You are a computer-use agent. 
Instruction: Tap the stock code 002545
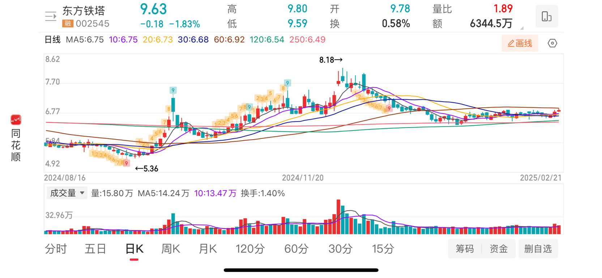coord(93,23)
